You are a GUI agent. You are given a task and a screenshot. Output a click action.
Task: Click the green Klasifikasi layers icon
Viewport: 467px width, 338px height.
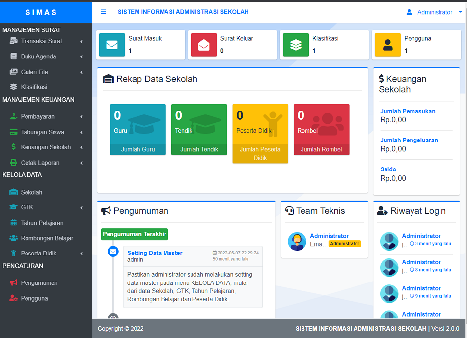tap(296, 45)
